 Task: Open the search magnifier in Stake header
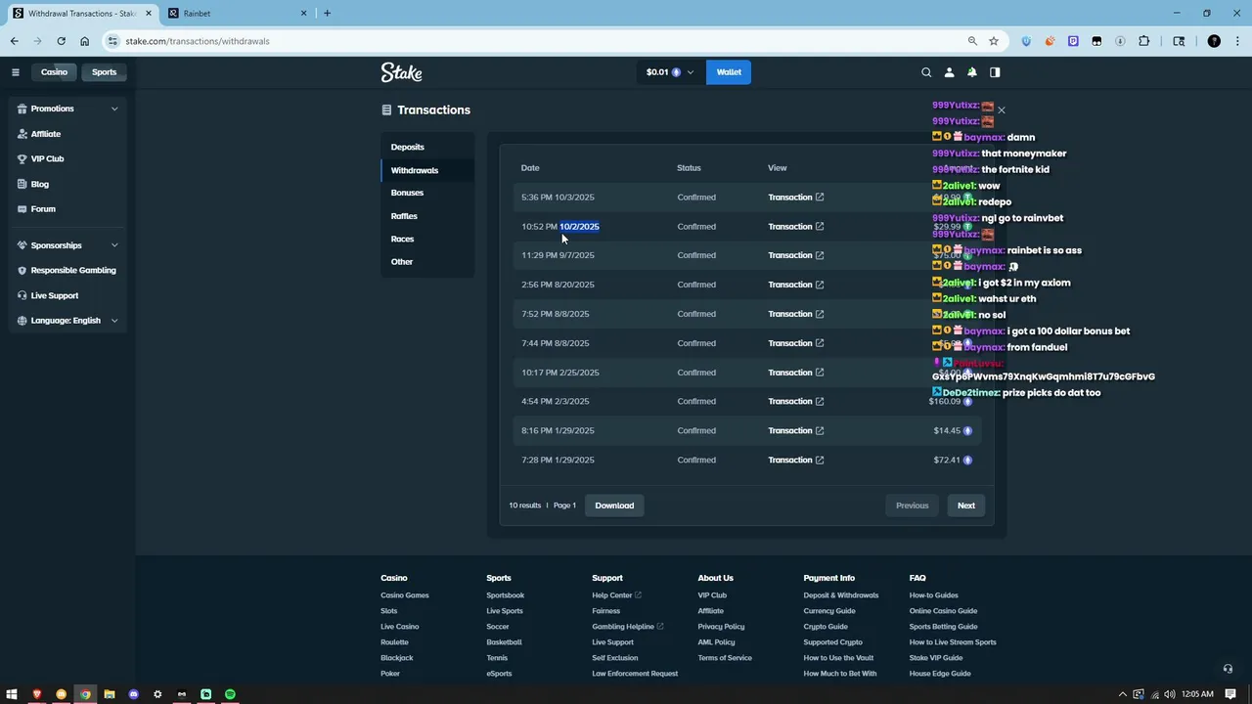(926, 72)
